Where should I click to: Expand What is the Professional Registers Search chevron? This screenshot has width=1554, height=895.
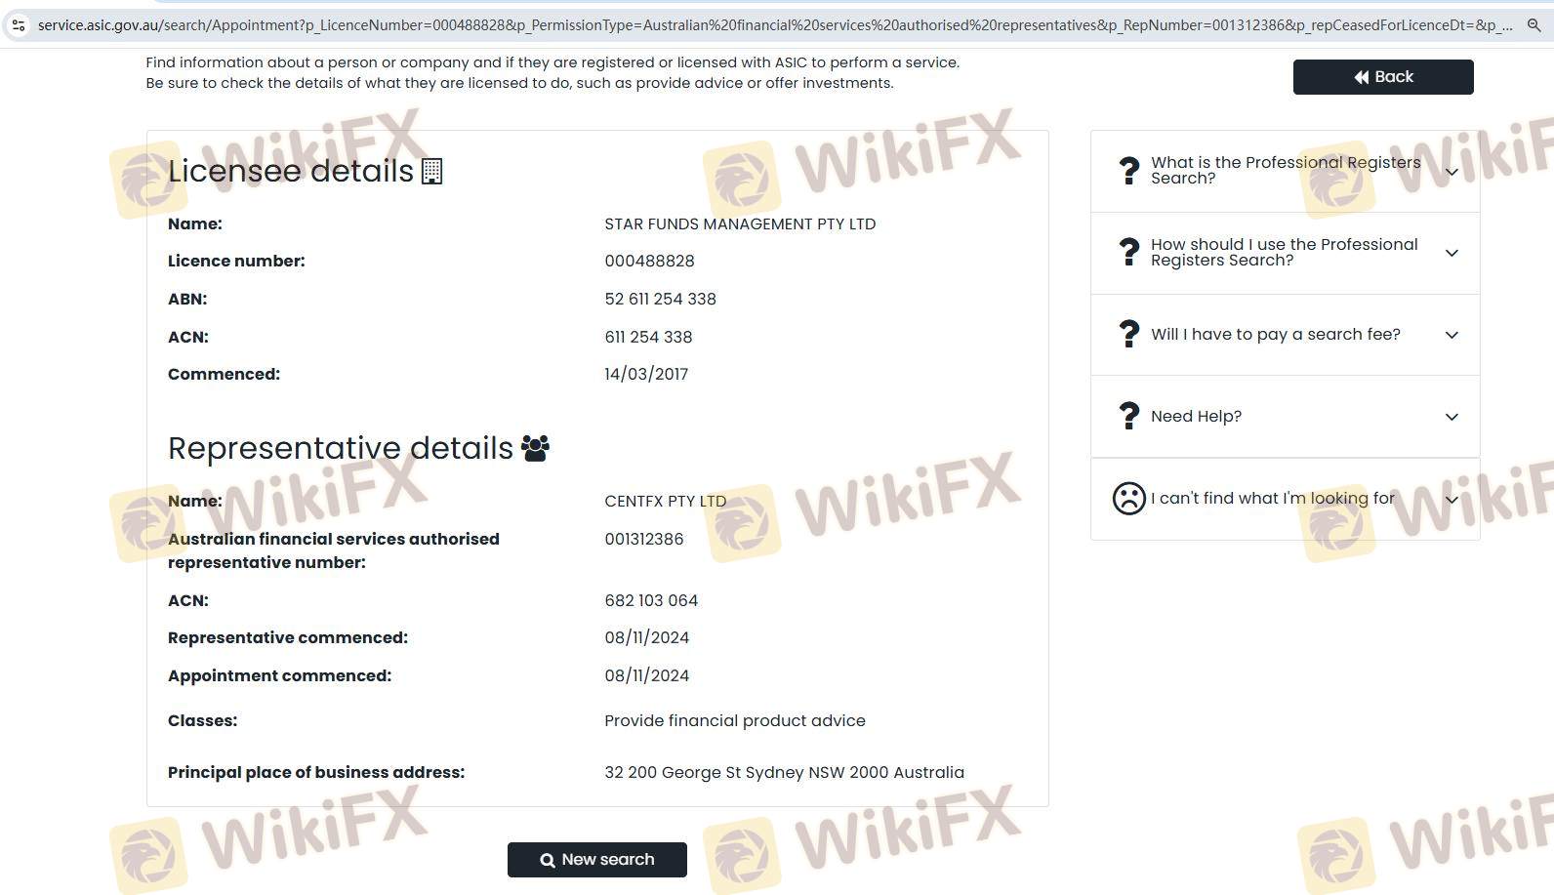click(x=1452, y=172)
